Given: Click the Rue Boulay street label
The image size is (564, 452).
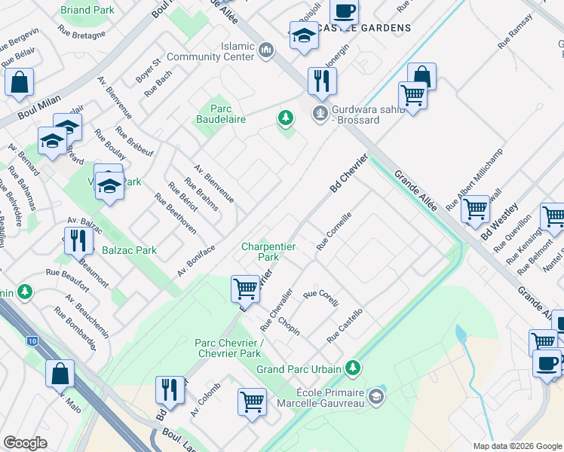Looking at the screenshot, I should coord(110,144).
